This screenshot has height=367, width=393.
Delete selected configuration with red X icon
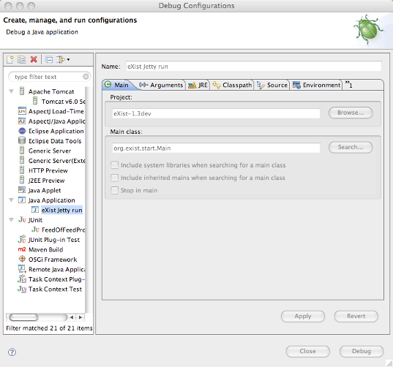click(x=34, y=59)
